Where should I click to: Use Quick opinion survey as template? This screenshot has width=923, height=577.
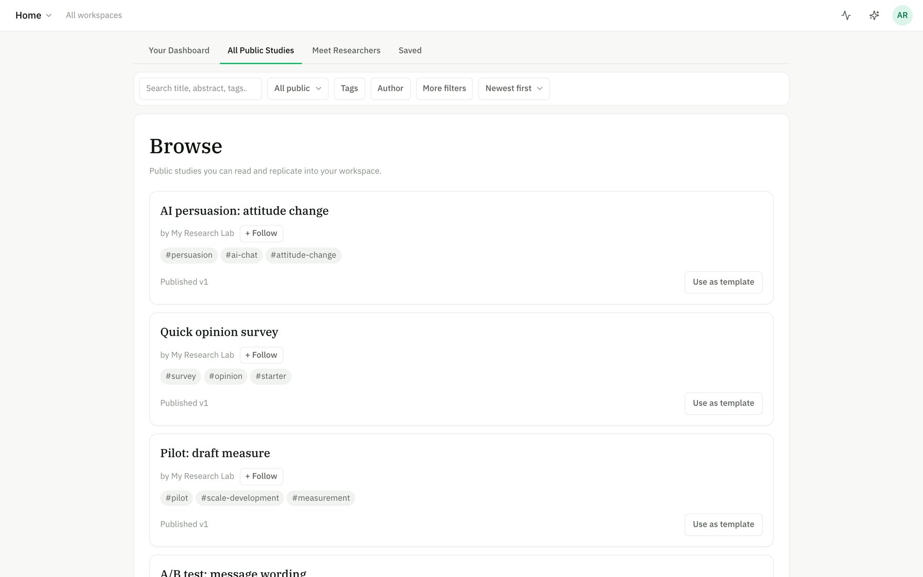click(723, 403)
